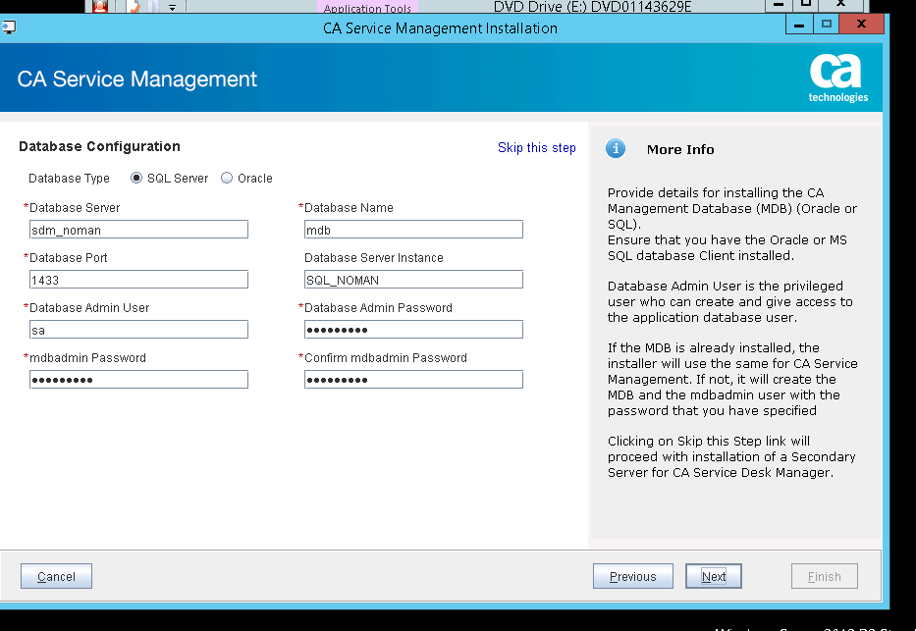Click the blue More Info information icon
Screen dimensions: 916x631
(616, 149)
